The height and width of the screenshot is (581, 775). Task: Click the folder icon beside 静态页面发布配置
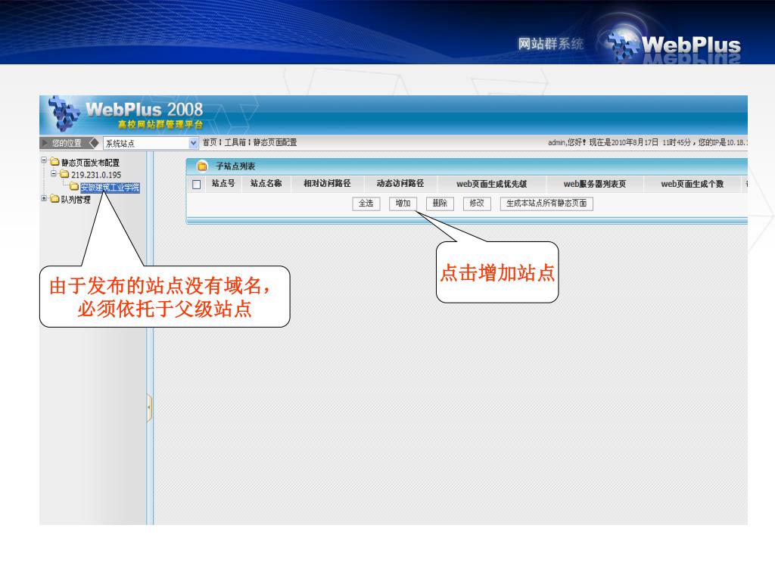coord(54,162)
